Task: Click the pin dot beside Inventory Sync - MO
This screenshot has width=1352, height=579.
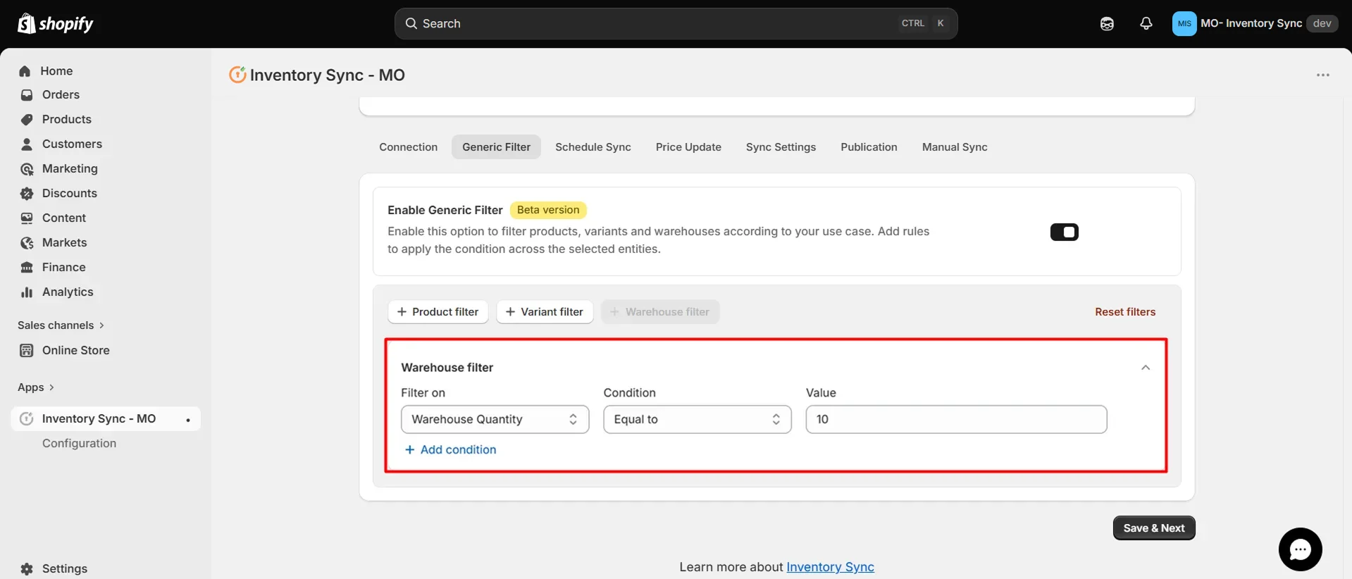Action: [x=188, y=420]
